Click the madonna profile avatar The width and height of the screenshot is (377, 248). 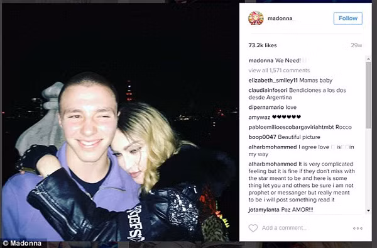point(256,18)
